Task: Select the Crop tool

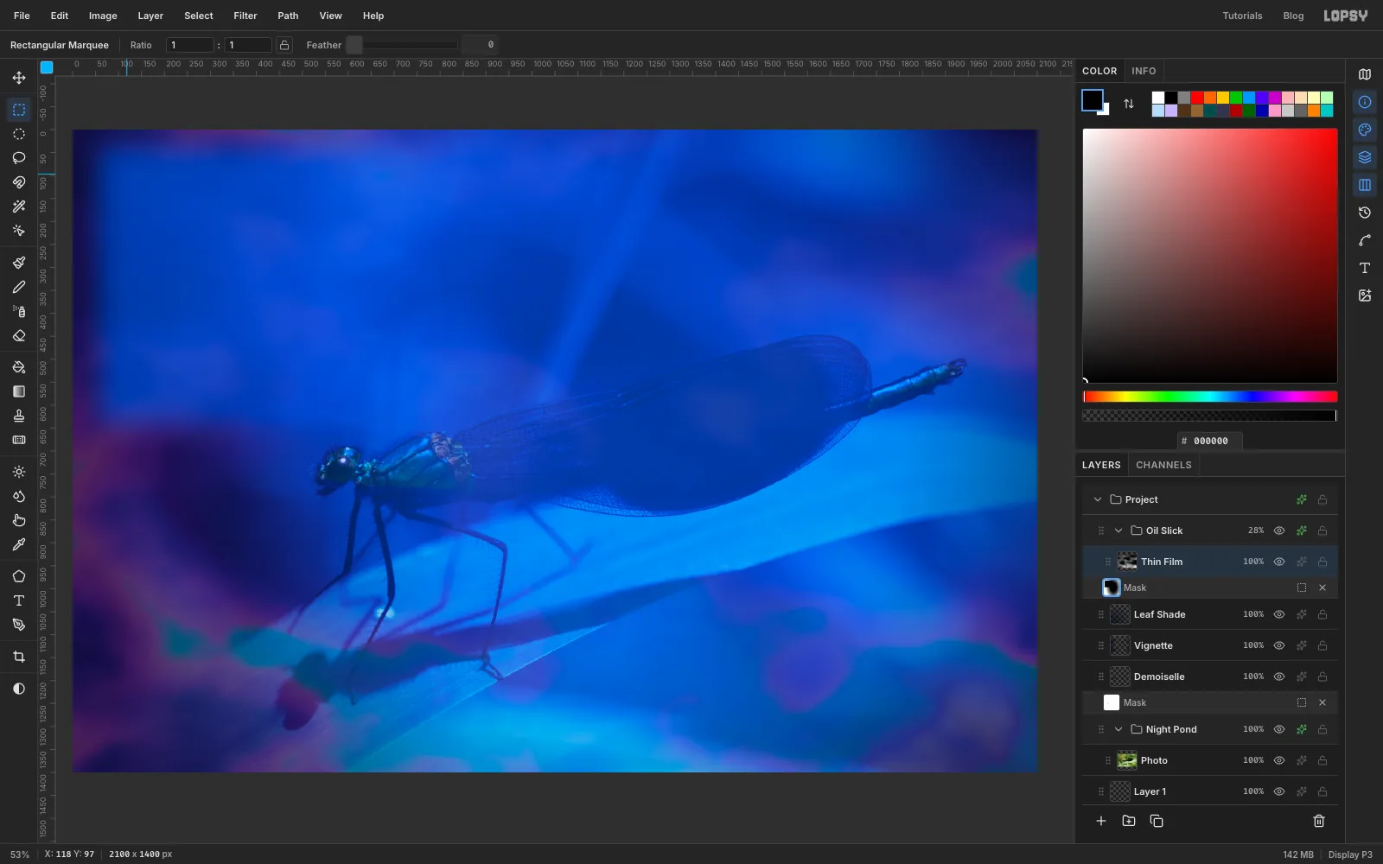Action: 19,657
